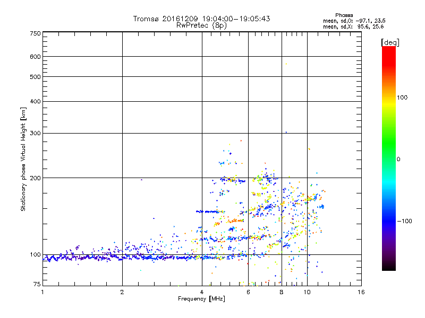Click the y-axis label '400'
Viewport: 425px width, 318px height.
(x=35, y=102)
